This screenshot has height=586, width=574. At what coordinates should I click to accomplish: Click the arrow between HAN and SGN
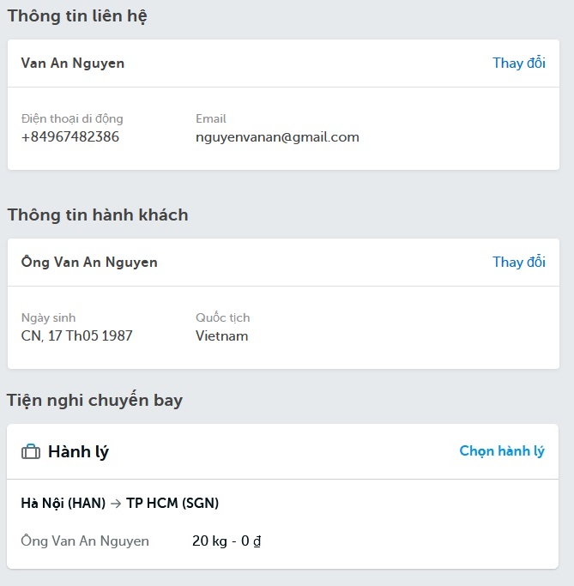point(115,504)
